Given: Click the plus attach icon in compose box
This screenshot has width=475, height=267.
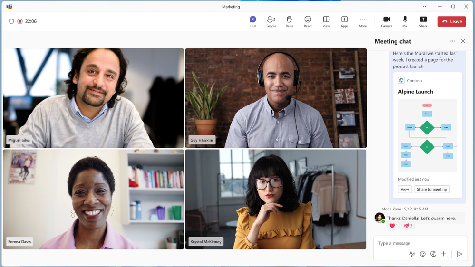Looking at the screenshot, I should point(444,254).
